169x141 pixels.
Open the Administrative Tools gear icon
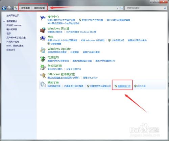[43, 84]
